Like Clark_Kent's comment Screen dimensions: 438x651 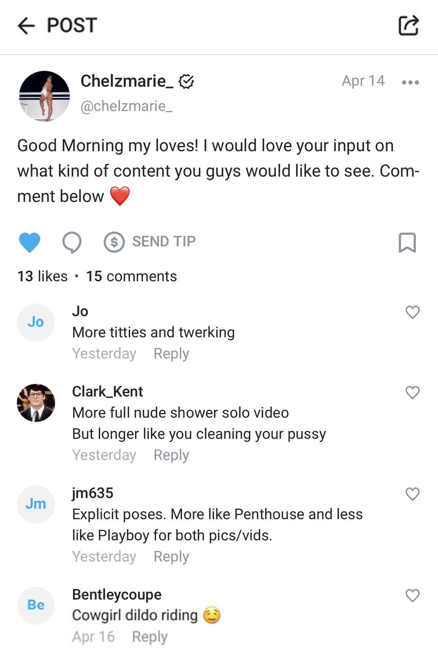[x=412, y=392]
